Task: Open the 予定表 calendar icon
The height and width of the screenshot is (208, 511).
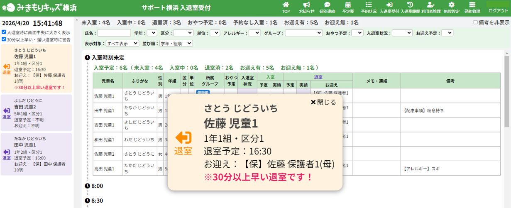Action: [x=348, y=7]
